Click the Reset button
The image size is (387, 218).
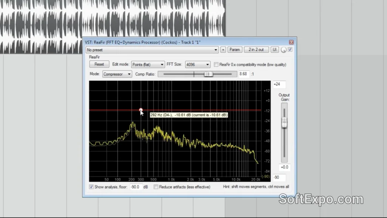click(x=99, y=65)
